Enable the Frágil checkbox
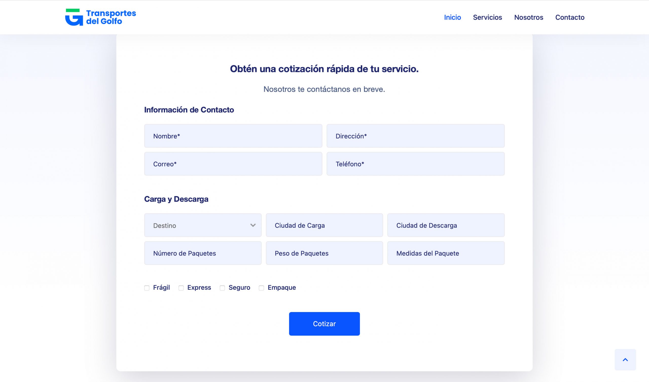Image resolution: width=649 pixels, height=382 pixels. (x=147, y=288)
